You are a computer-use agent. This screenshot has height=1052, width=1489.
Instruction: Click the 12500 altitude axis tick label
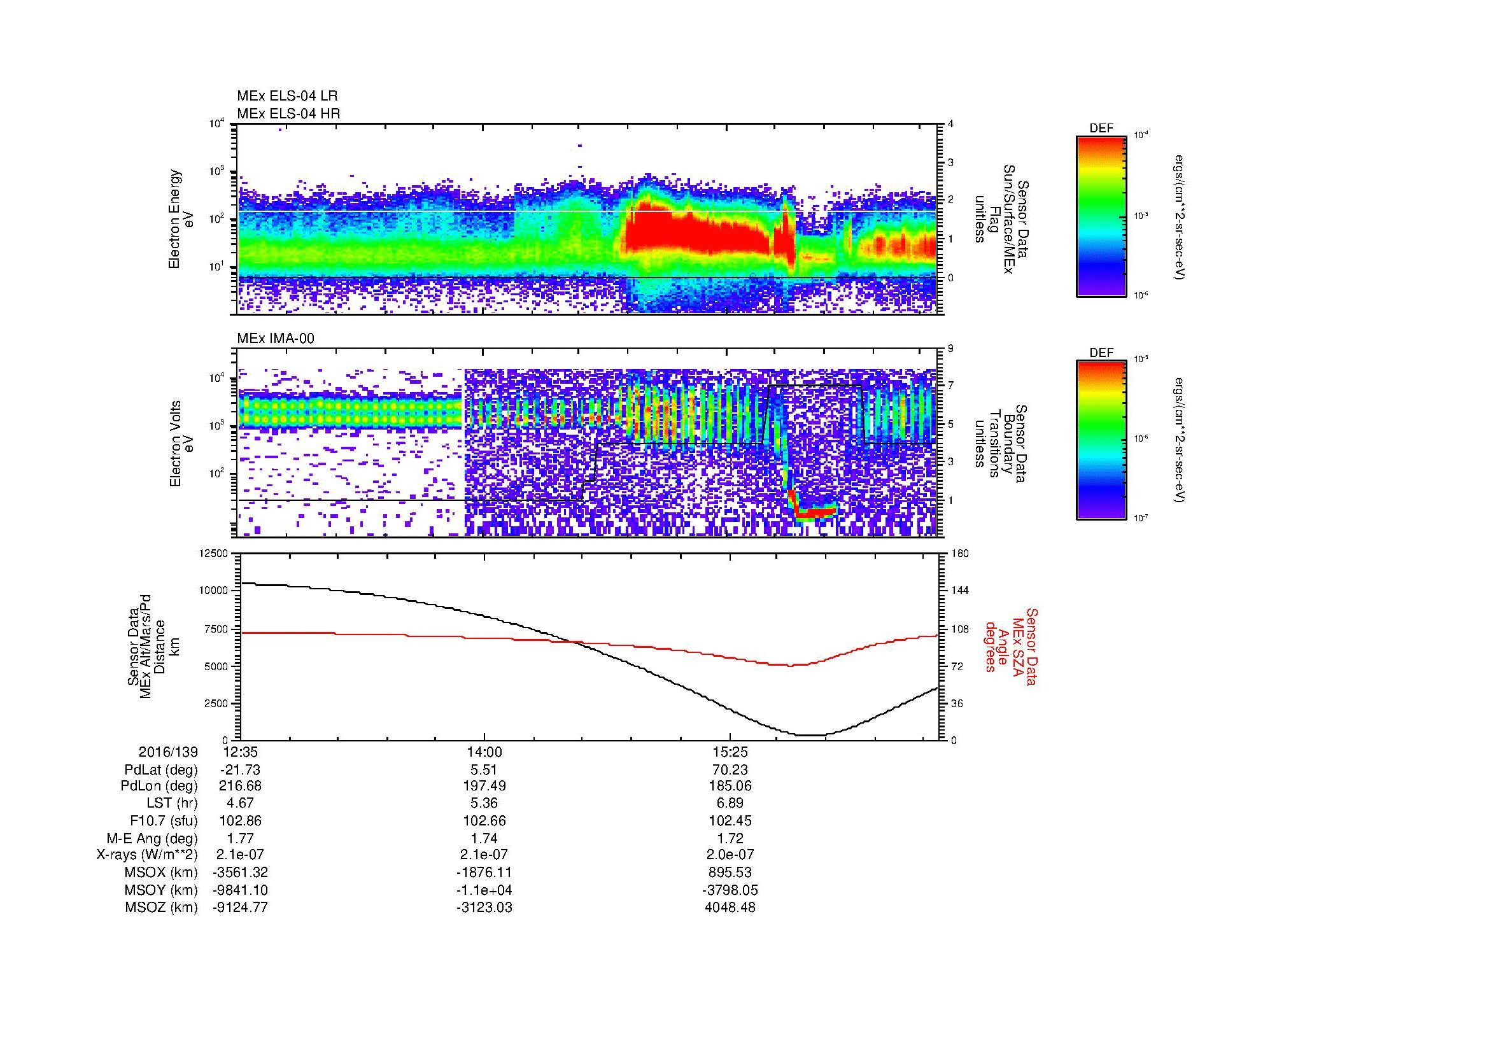click(x=213, y=553)
